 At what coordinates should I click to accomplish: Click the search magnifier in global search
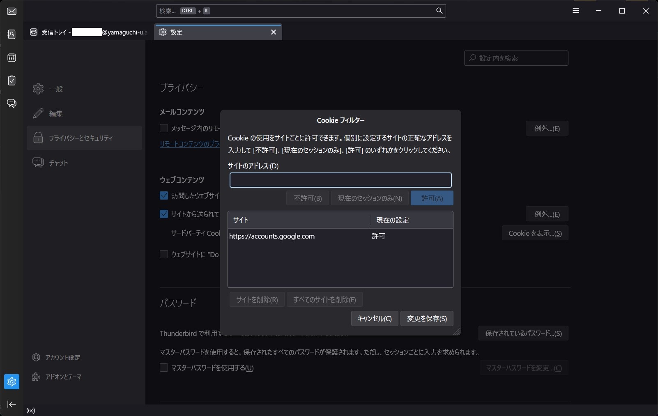(439, 11)
